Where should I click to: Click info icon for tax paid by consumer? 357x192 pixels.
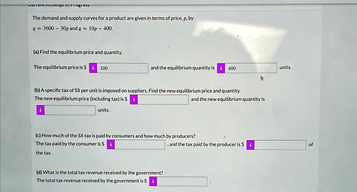tap(111, 144)
